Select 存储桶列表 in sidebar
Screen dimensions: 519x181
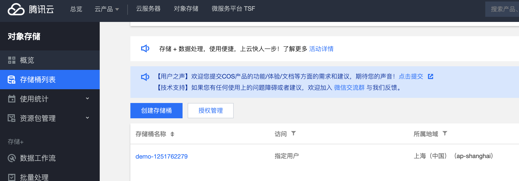[x=50, y=80]
